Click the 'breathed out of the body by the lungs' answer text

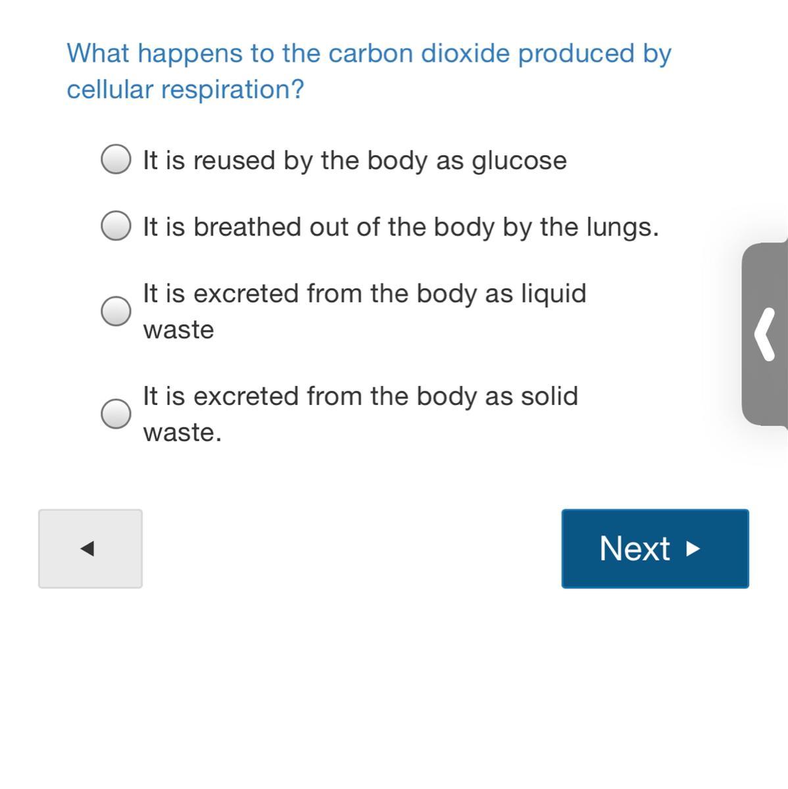pos(401,227)
